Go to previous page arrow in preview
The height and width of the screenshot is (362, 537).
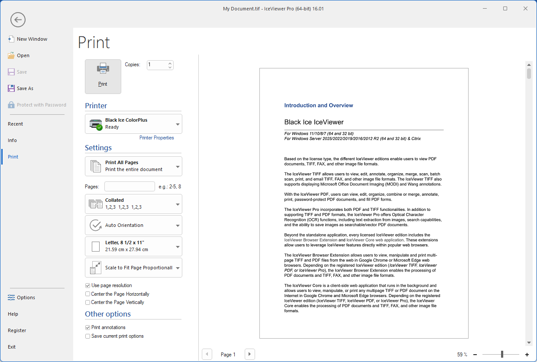pyautogui.click(x=207, y=354)
